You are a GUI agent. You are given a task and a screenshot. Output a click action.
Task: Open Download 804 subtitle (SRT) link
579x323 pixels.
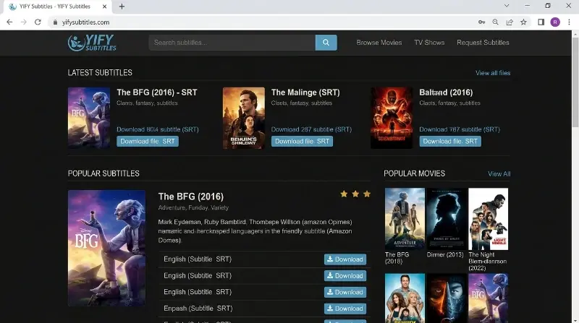point(158,129)
